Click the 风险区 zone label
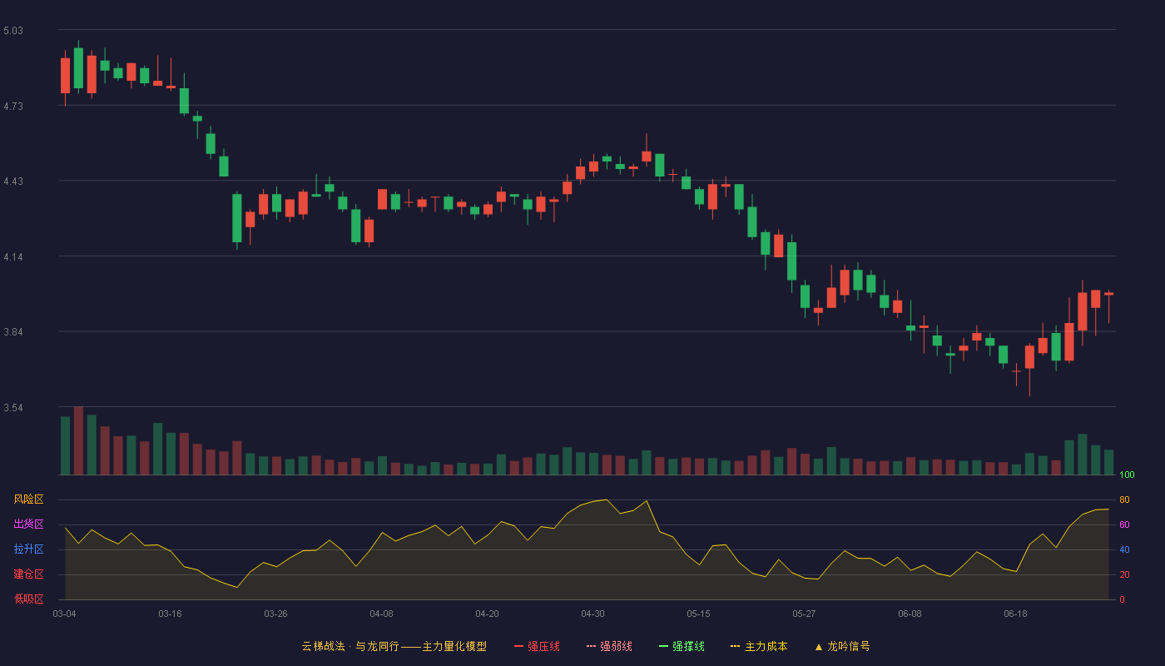The image size is (1165, 666). [28, 499]
